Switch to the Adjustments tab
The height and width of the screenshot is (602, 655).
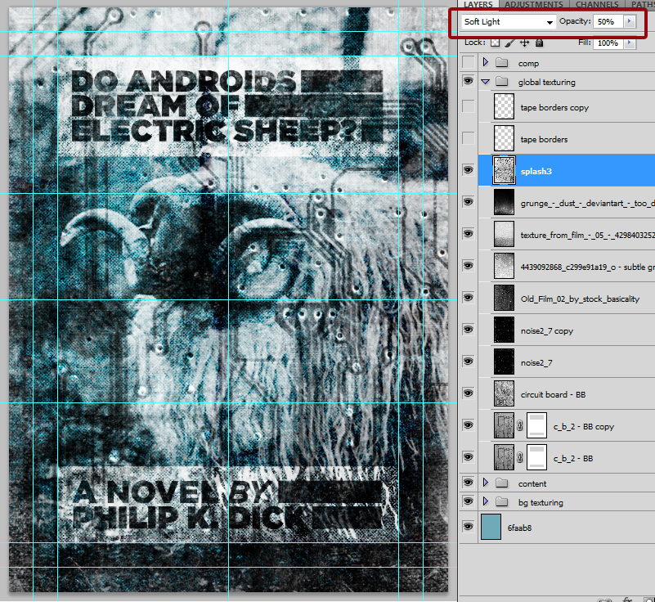[x=533, y=4]
